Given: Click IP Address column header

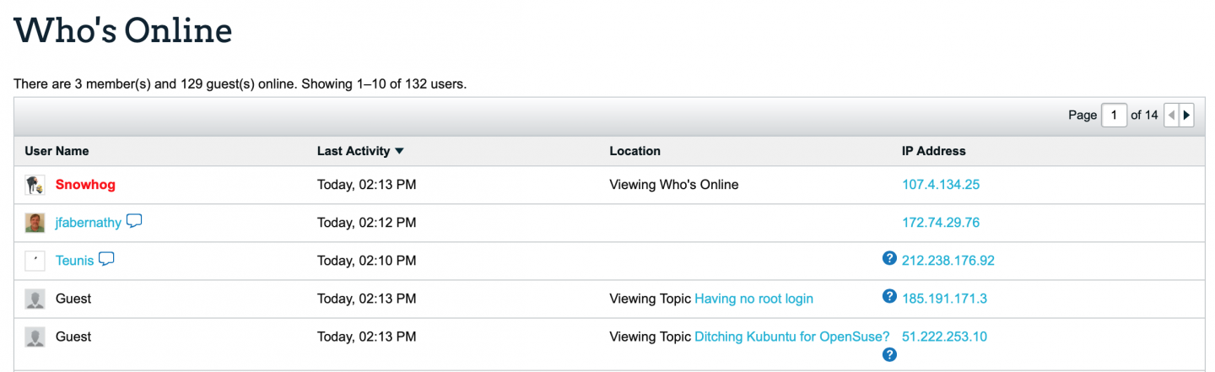Looking at the screenshot, I should 934,151.
